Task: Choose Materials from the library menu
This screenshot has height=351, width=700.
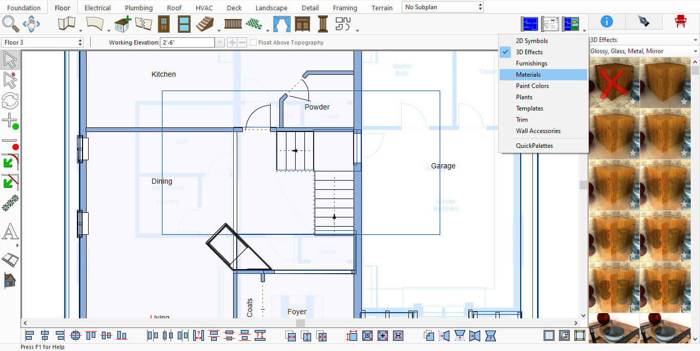Action: tap(528, 75)
